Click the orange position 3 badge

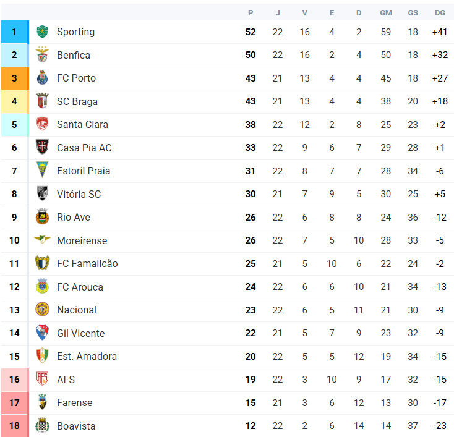pyautogui.click(x=14, y=78)
